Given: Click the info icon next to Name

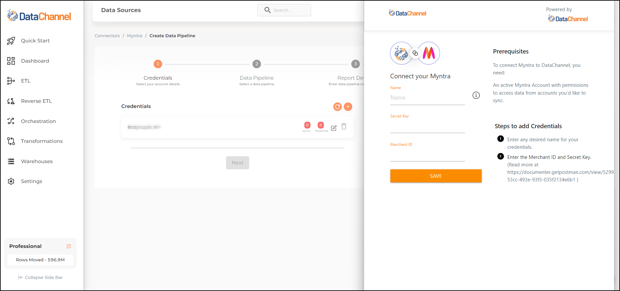Looking at the screenshot, I should (476, 95).
